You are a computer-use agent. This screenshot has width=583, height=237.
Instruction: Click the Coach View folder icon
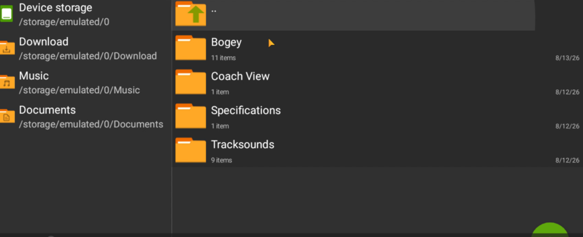(190, 82)
